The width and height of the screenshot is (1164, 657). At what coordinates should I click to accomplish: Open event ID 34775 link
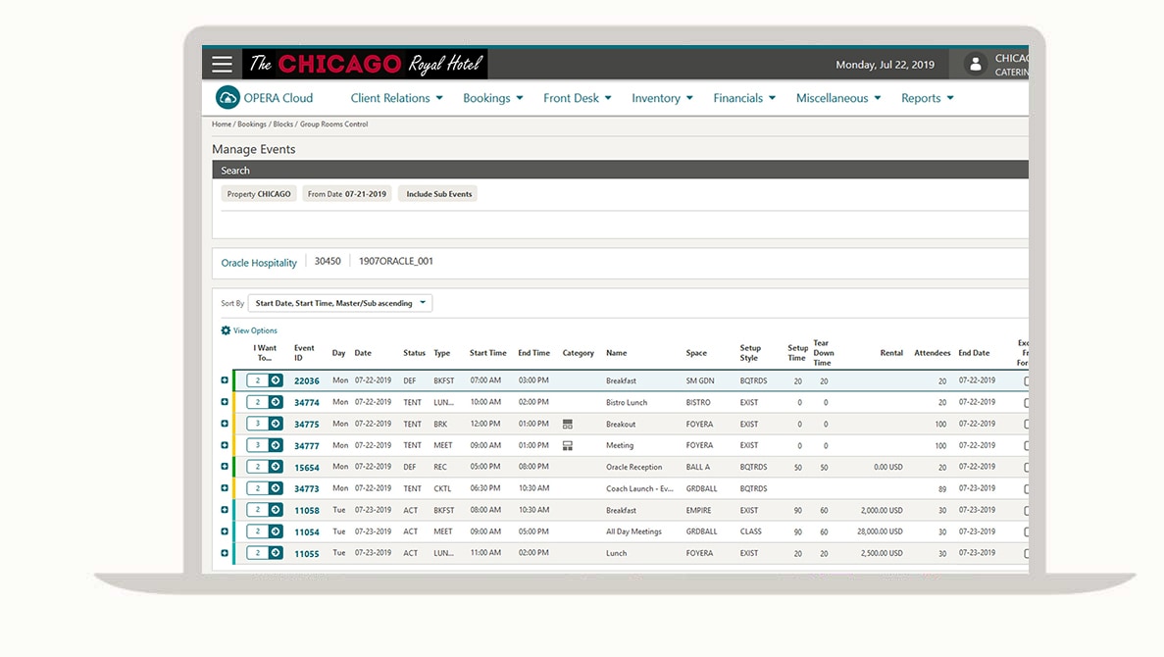point(307,425)
